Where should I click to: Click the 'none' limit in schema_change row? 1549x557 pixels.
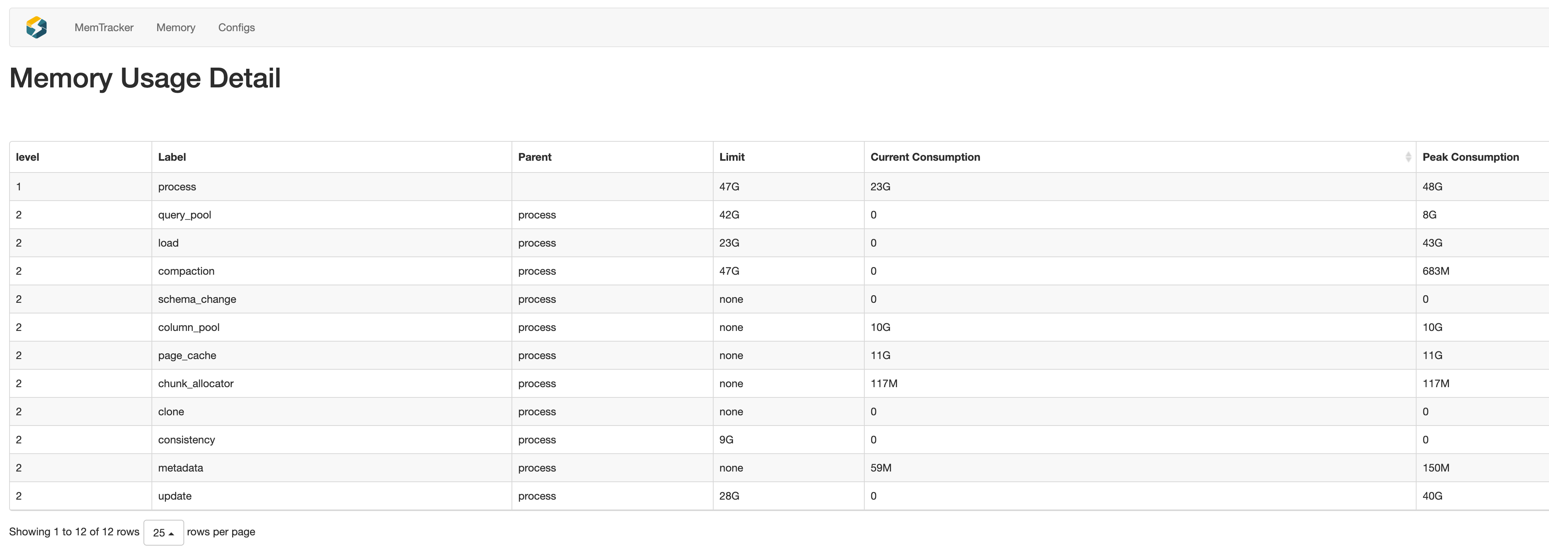point(731,299)
